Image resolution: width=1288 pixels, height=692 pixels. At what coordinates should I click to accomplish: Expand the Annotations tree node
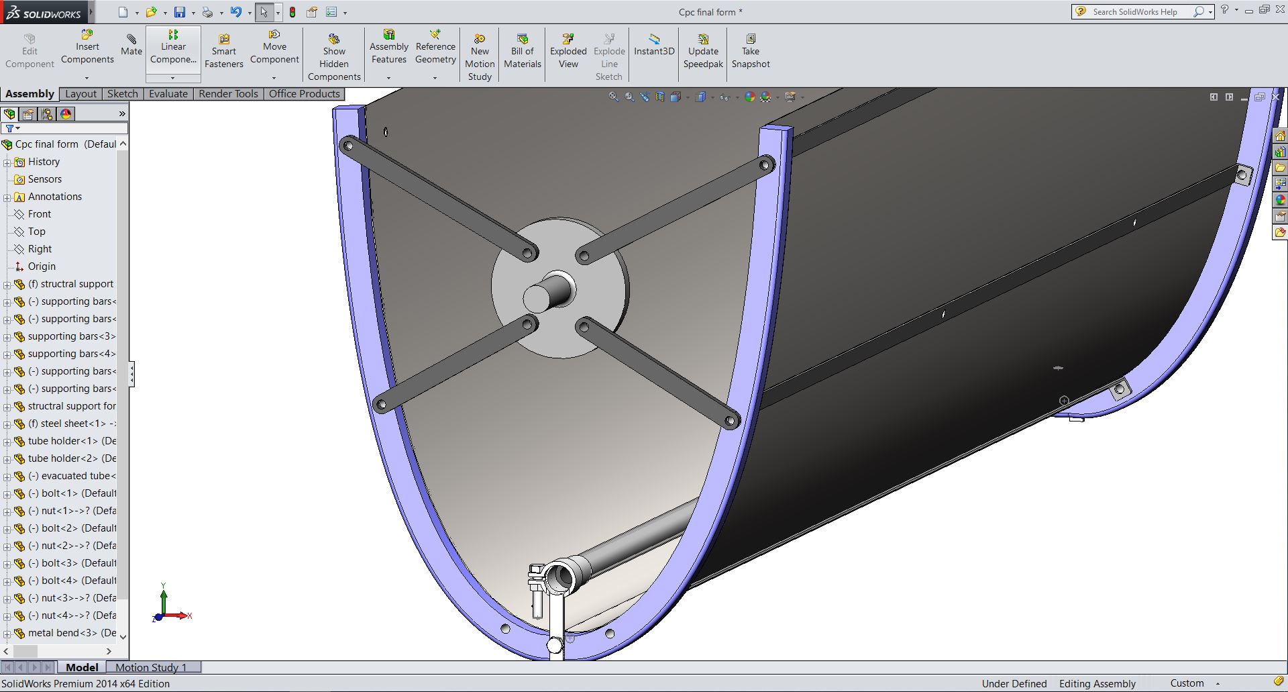tap(7, 197)
